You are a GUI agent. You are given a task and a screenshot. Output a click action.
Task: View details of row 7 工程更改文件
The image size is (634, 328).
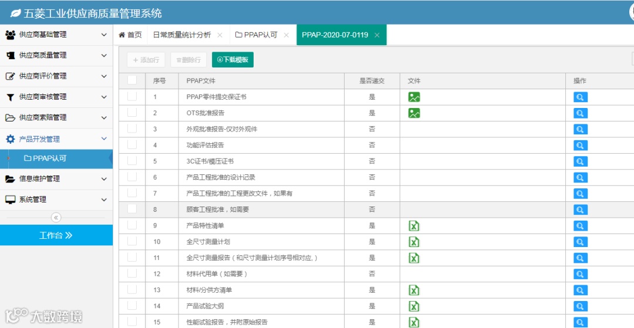point(580,194)
